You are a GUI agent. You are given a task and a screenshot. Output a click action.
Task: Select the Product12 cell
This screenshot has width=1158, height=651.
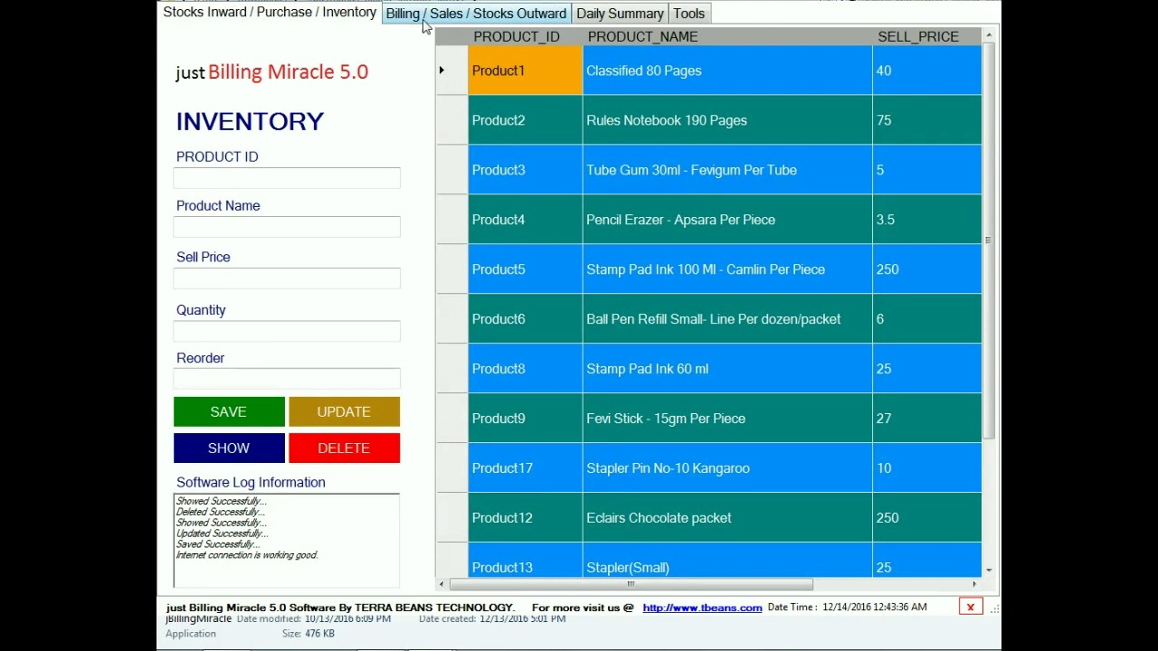coord(525,518)
